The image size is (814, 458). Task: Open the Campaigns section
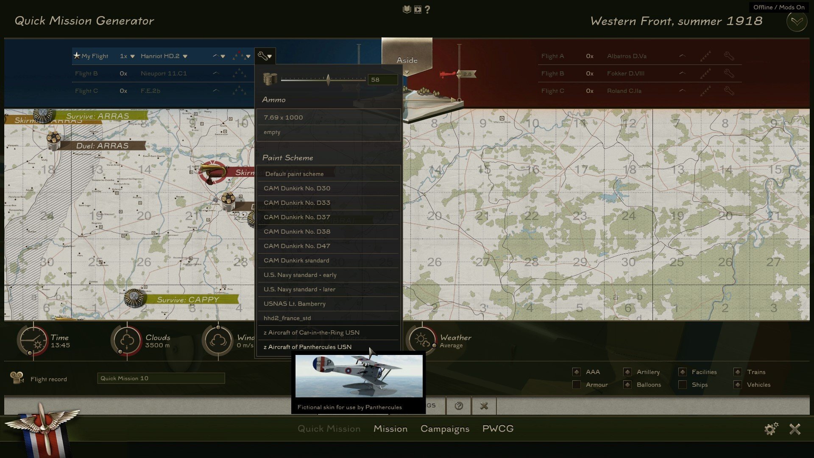445,429
